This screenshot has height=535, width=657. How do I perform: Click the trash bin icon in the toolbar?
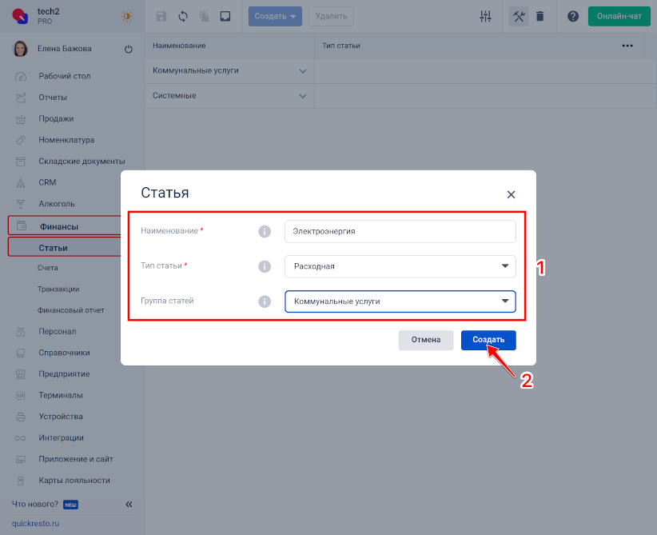[x=540, y=16]
